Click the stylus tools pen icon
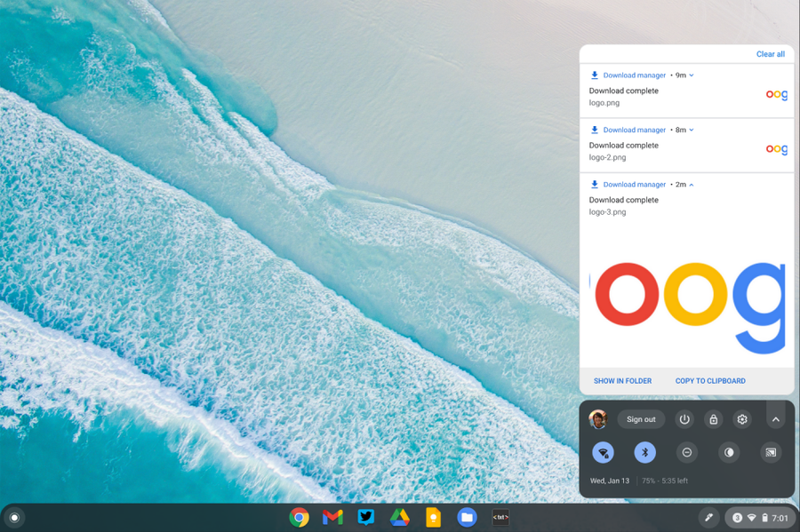This screenshot has height=532, width=800. (708, 518)
